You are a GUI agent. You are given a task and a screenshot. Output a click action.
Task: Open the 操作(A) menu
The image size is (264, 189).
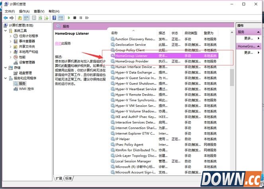[24, 11]
